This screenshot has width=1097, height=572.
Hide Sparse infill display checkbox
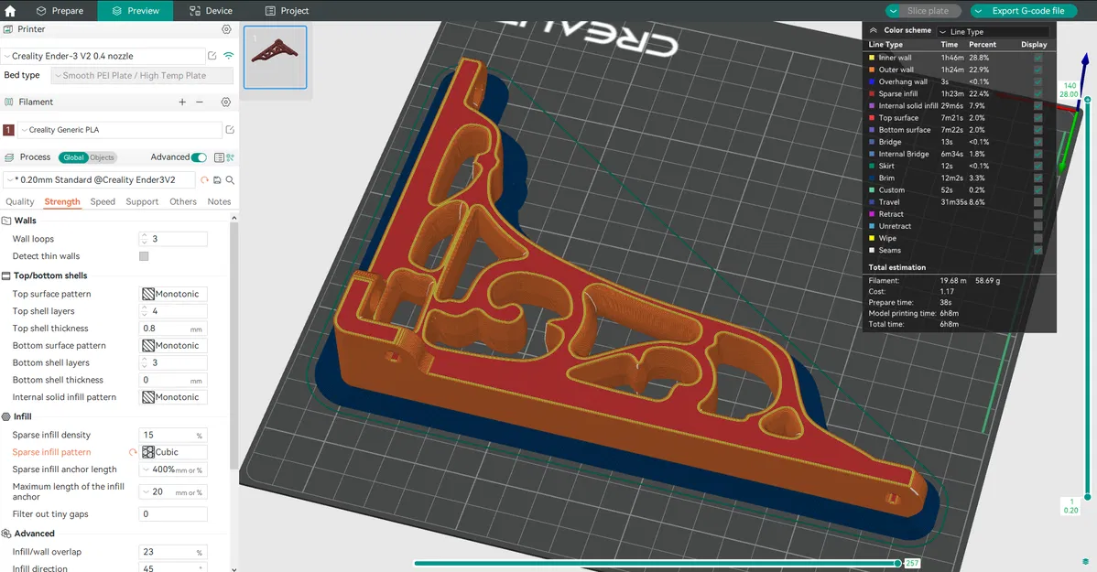click(1038, 93)
